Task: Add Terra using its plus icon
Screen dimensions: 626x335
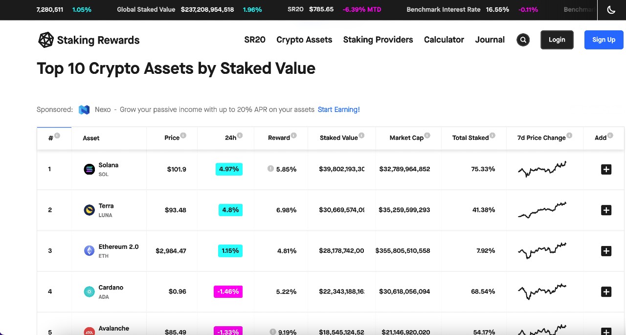Action: click(x=606, y=210)
